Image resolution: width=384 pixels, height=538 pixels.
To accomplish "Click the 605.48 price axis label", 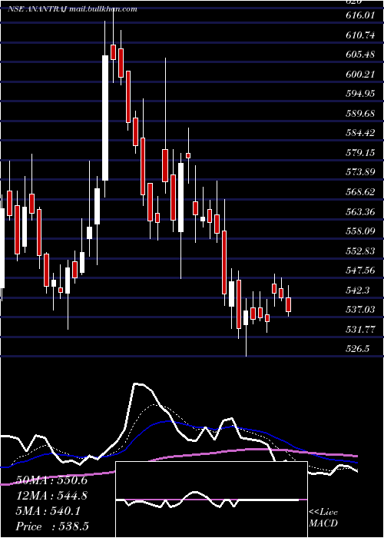I will click(x=361, y=55).
